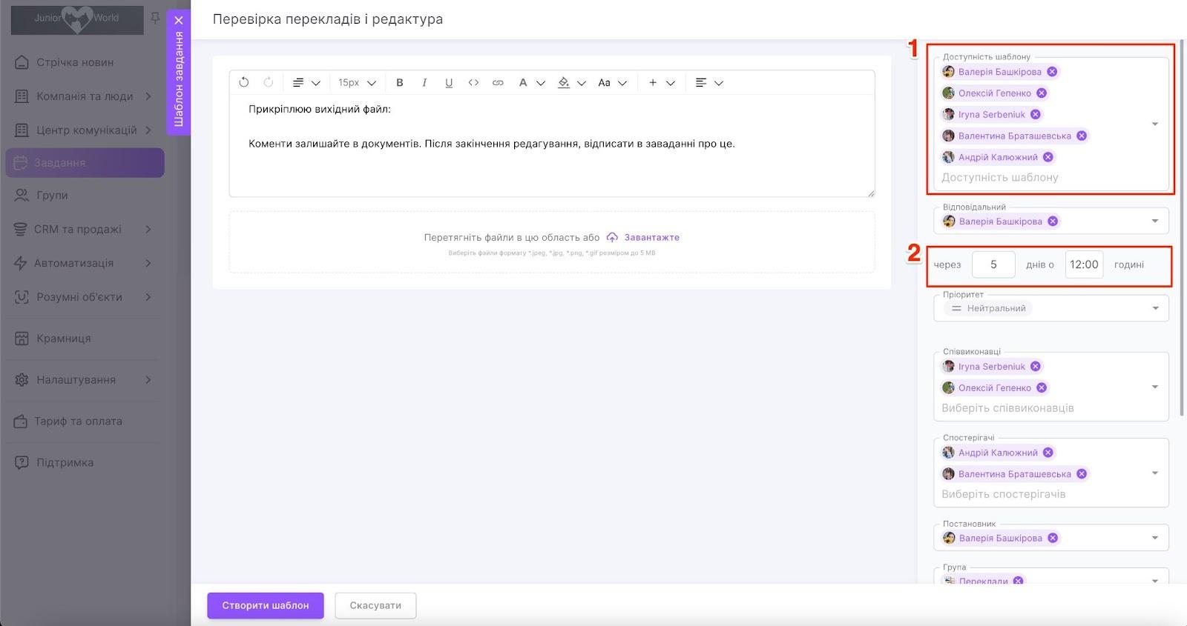Remove Андрій Калюжний from Спостерігачі

1048,453
